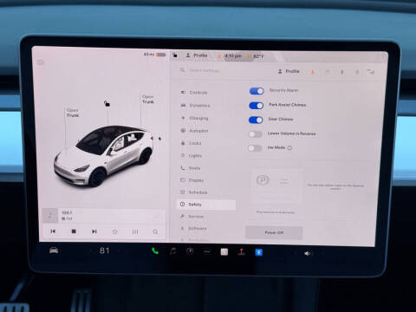Open the Bluetooth icon in dock
Image resolution: width=416 pixels, height=312 pixels.
(x=259, y=252)
